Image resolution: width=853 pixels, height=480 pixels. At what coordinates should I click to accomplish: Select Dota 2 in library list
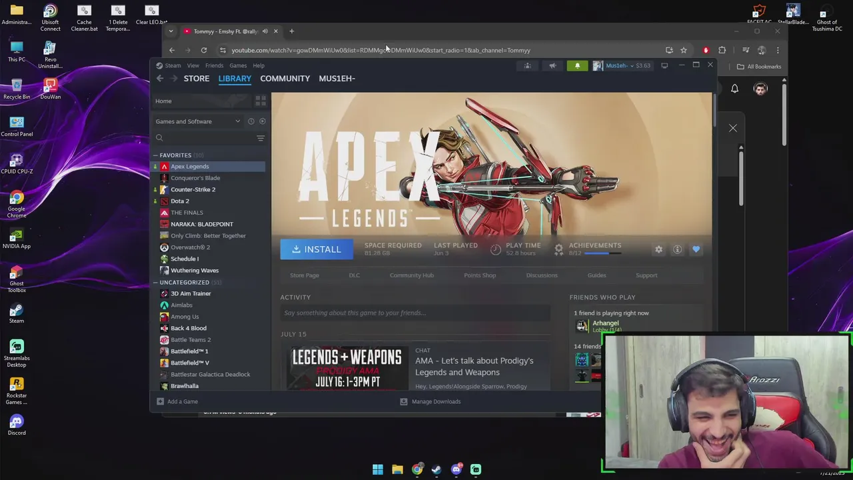(x=179, y=201)
